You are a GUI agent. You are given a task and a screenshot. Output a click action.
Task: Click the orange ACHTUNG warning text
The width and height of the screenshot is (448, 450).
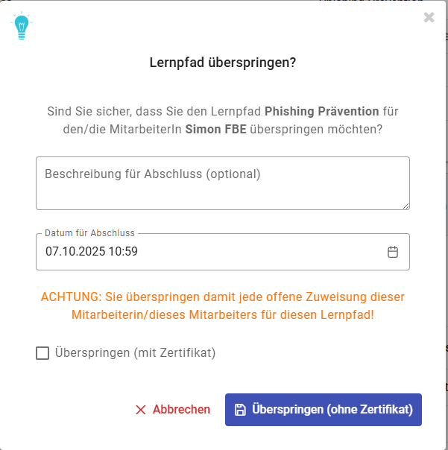[223, 297]
